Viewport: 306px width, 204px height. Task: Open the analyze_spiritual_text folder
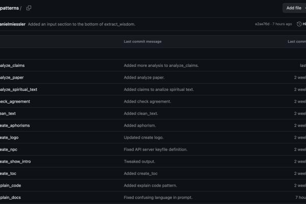tap(18, 89)
